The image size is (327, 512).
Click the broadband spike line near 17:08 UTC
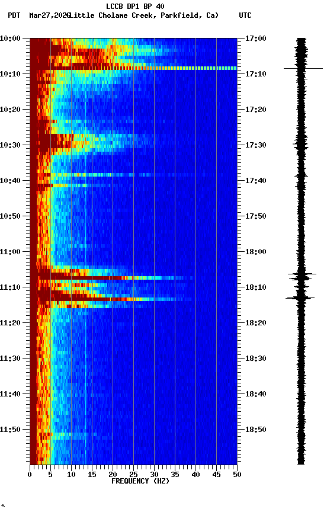[x=133, y=68]
